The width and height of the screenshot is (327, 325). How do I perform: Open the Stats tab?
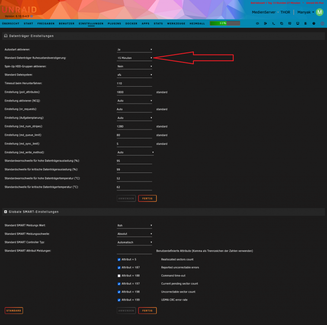click(158, 23)
